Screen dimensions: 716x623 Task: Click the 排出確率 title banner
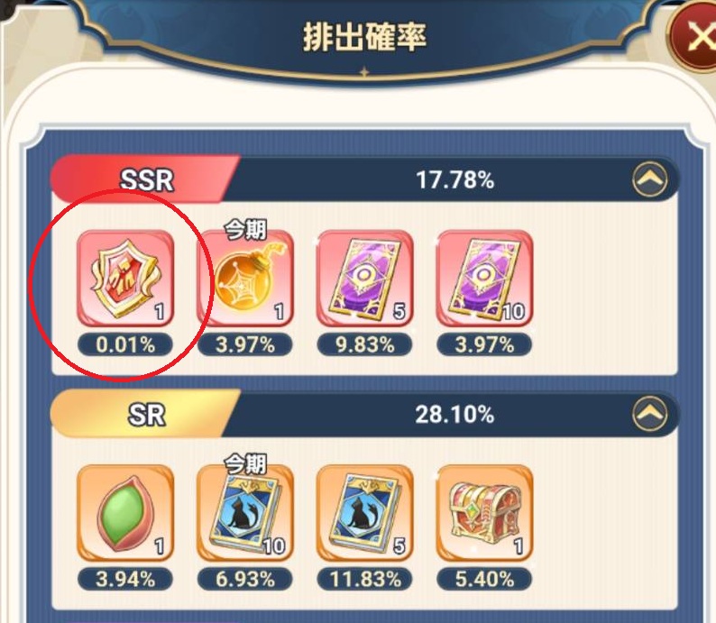tap(364, 36)
